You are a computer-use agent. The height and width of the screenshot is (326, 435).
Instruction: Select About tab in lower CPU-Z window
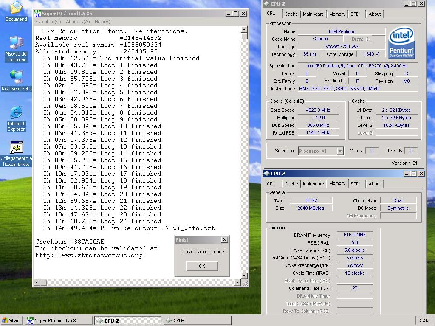point(375,184)
